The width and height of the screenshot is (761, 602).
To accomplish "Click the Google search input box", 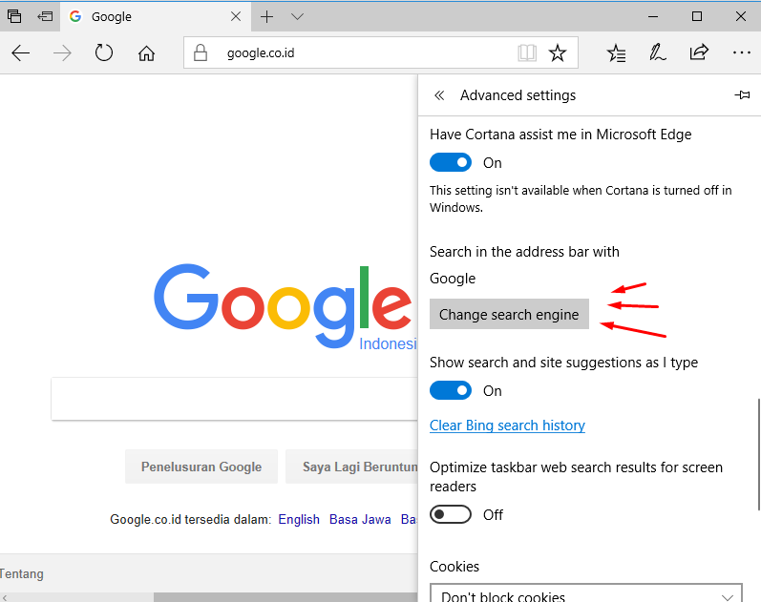I will [235, 399].
